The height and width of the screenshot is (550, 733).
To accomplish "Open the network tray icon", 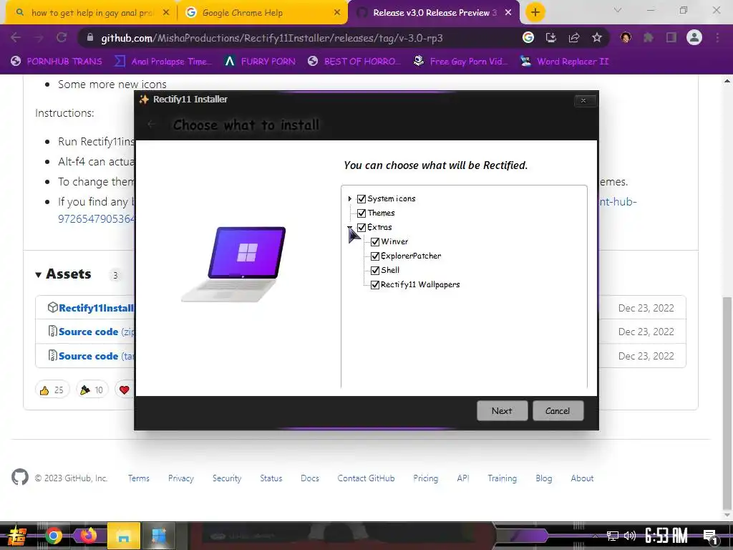I will pyautogui.click(x=613, y=536).
